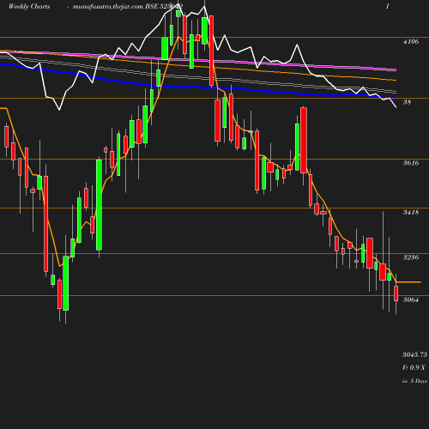429x429 pixels.
Task: Click the 3418 price level label
Action: pyautogui.click(x=411, y=212)
